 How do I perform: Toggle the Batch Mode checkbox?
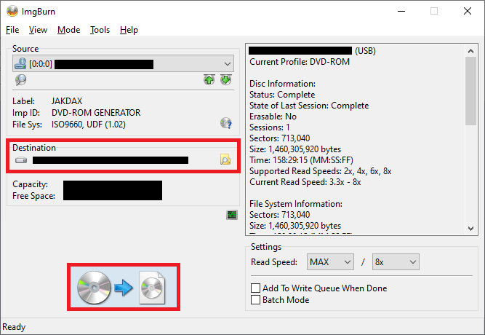tap(256, 299)
